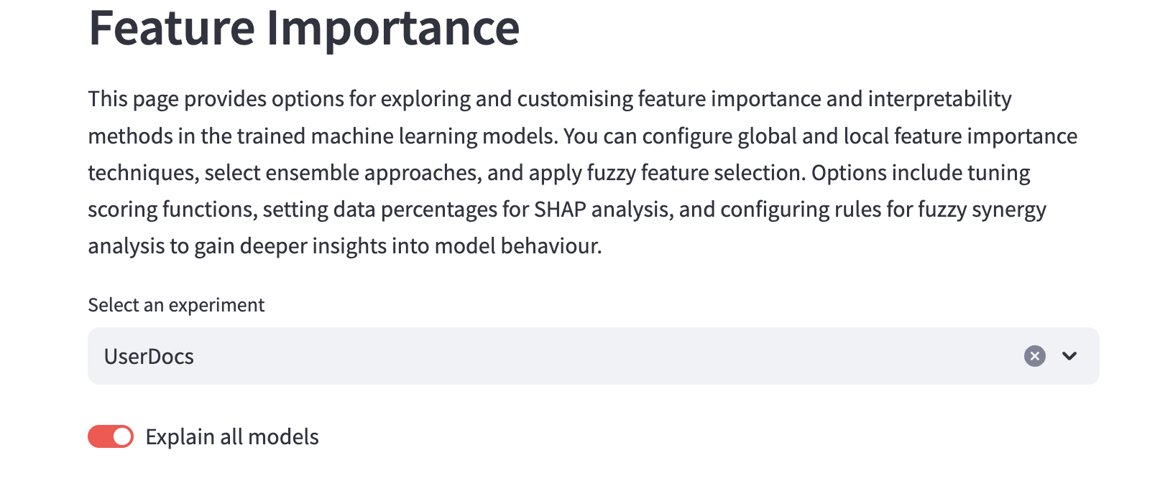1160x501 pixels.
Task: Open the experiment dropdown chevron
Action: [x=1069, y=356]
